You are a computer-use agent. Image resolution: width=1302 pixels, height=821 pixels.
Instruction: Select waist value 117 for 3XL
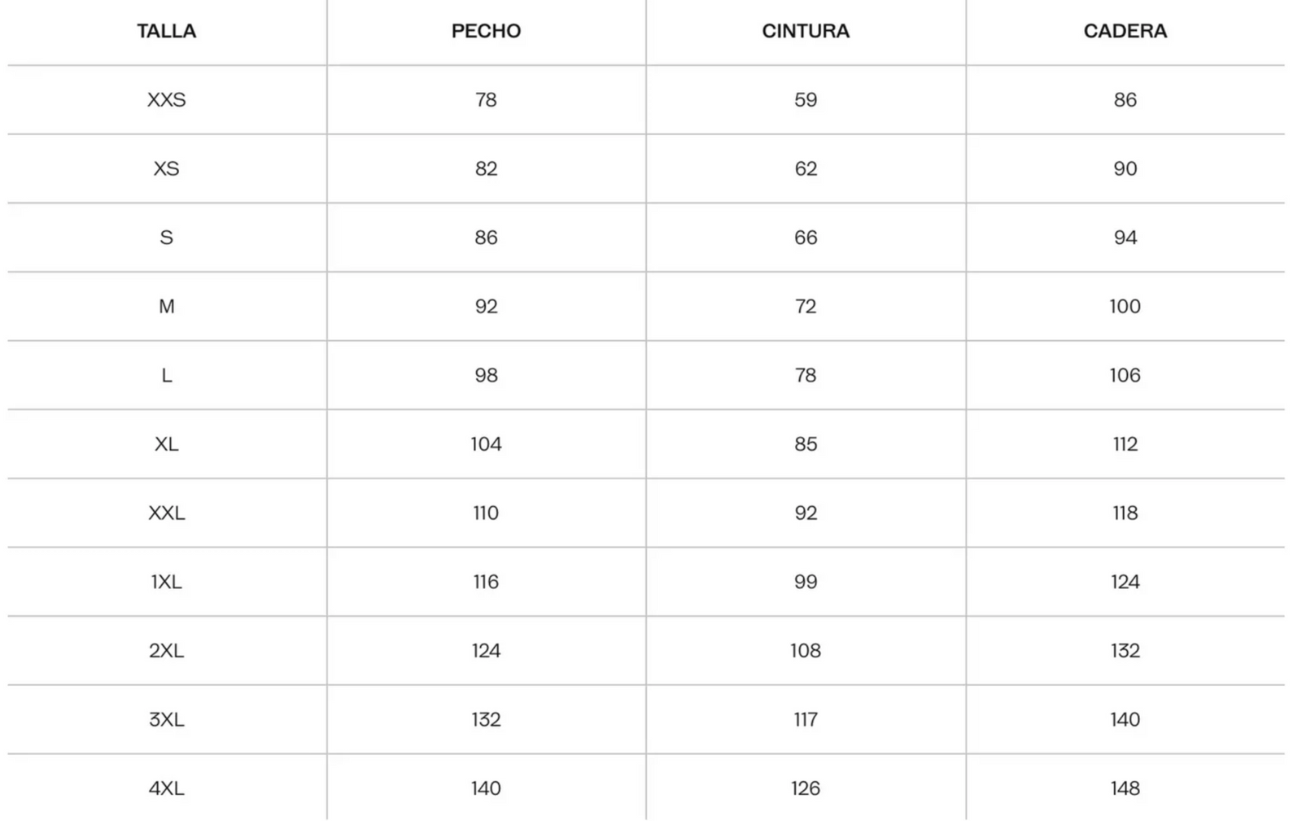point(806,720)
